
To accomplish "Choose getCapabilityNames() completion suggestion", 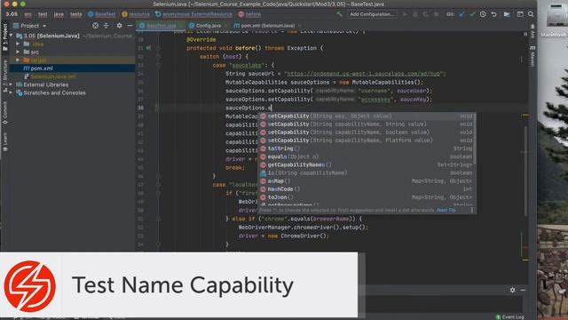I will tap(367, 164).
